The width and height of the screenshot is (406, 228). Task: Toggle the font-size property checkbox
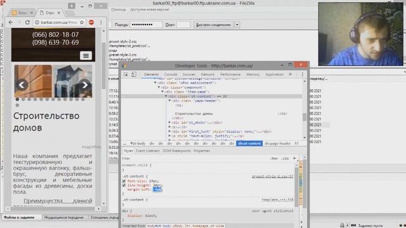[124, 181]
